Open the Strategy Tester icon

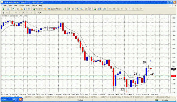pos(29,9)
